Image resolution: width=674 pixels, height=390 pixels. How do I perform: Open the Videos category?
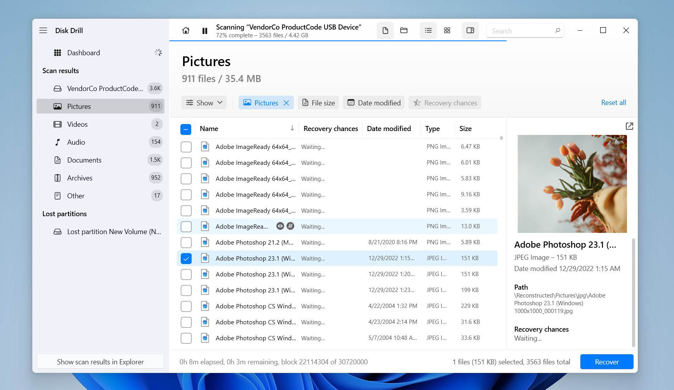100,124
